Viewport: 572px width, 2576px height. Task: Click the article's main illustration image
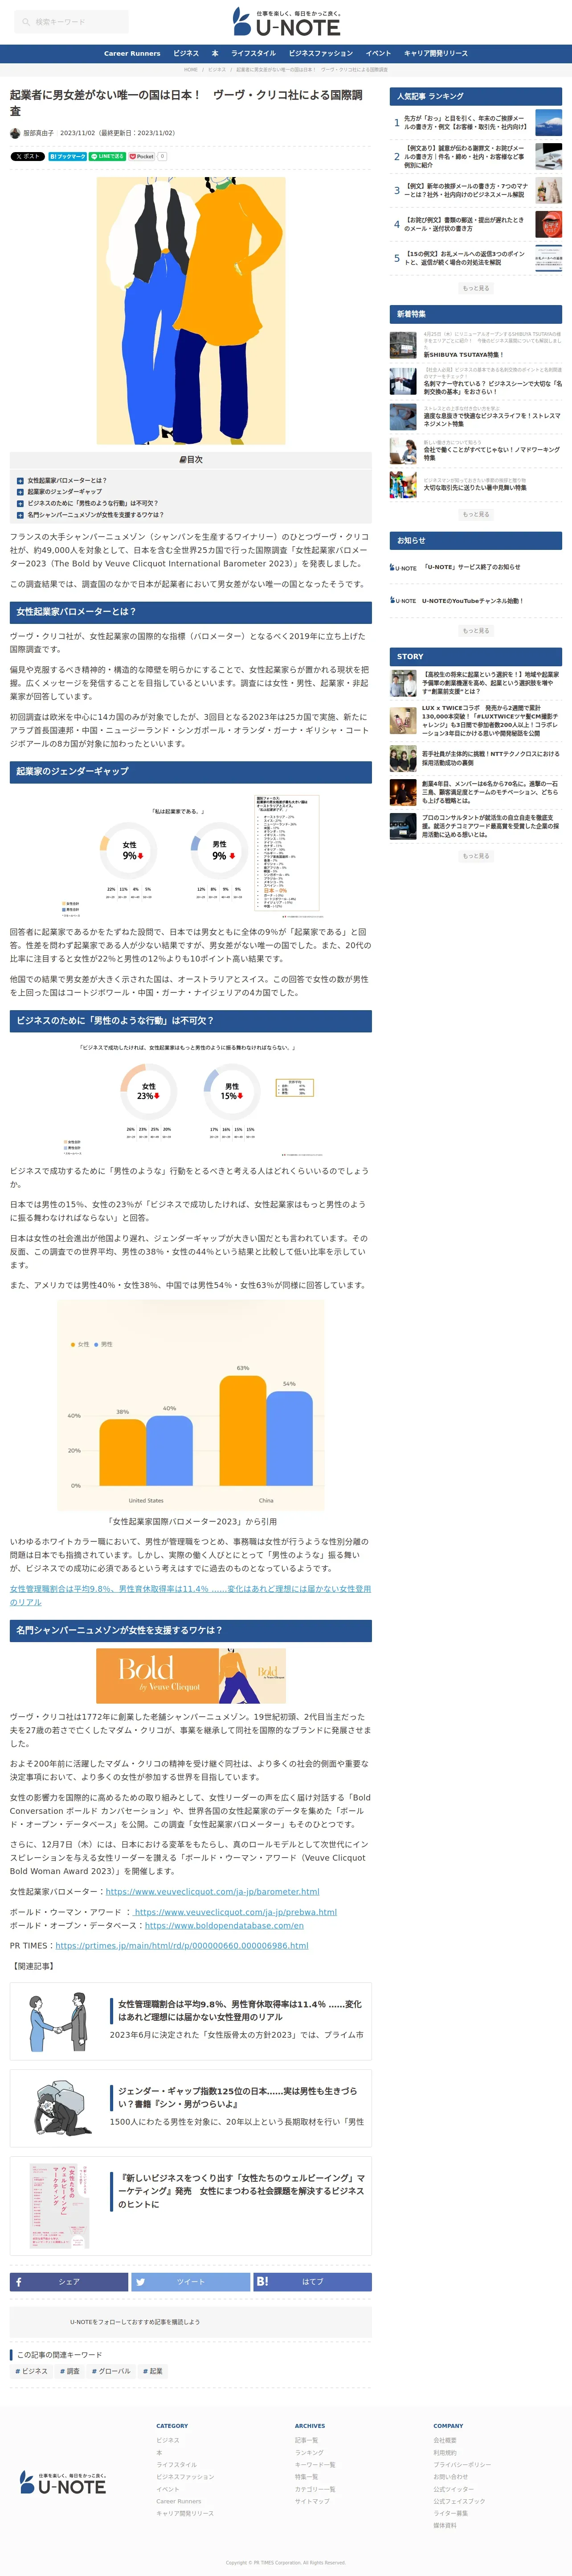[x=191, y=311]
